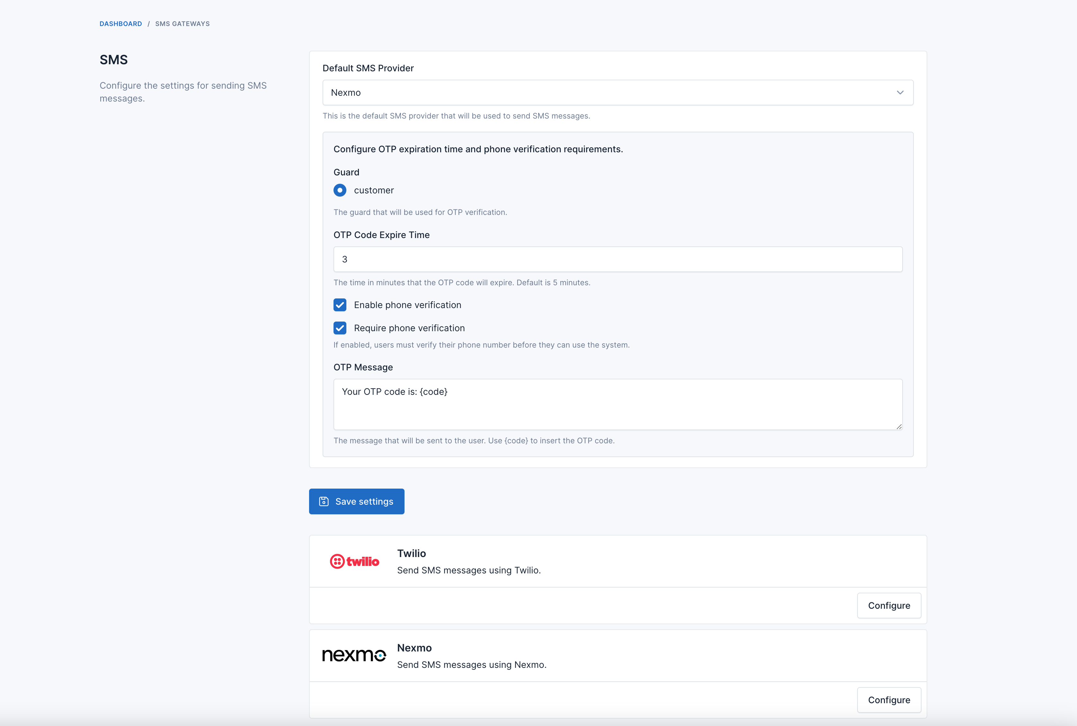Toggle Enable phone verification checkbox

click(340, 305)
